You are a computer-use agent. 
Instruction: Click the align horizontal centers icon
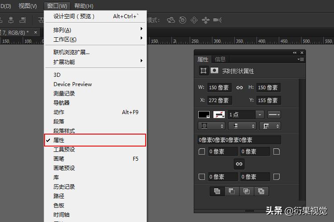point(11,20)
